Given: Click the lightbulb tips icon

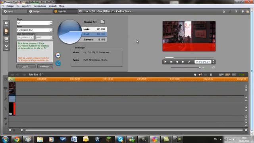Looking at the screenshot, I should (242, 12).
